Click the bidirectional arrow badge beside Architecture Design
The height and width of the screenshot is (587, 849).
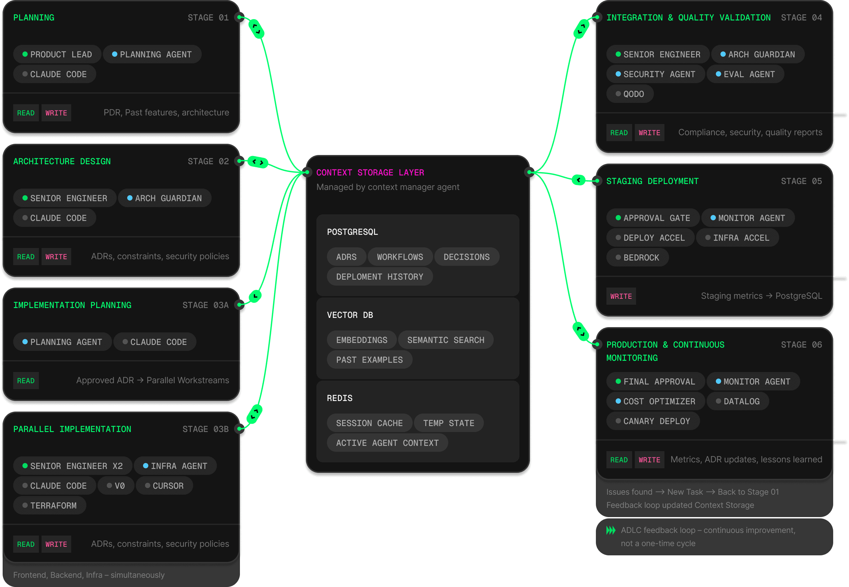click(258, 162)
